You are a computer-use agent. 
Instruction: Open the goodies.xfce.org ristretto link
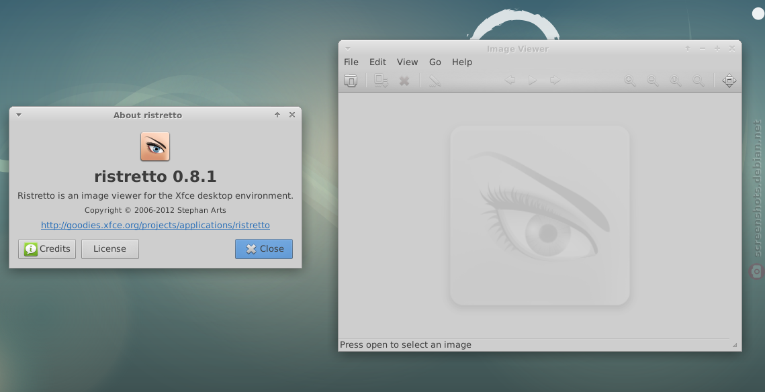(155, 226)
